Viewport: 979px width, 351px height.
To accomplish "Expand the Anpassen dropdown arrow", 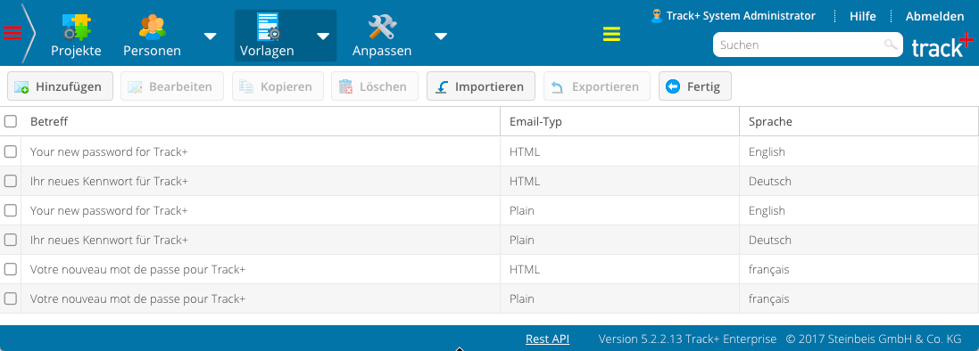I will click(441, 37).
